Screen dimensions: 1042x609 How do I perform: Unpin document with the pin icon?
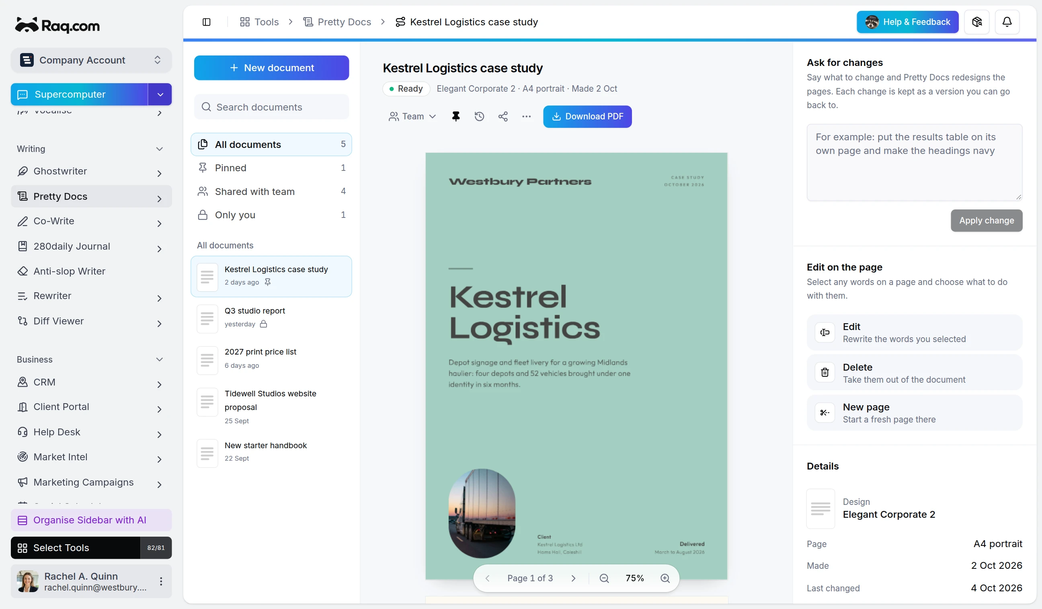[x=455, y=117]
